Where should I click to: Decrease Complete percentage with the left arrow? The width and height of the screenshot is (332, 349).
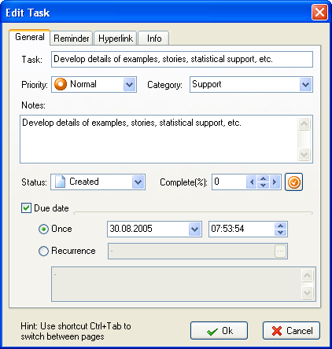point(252,182)
